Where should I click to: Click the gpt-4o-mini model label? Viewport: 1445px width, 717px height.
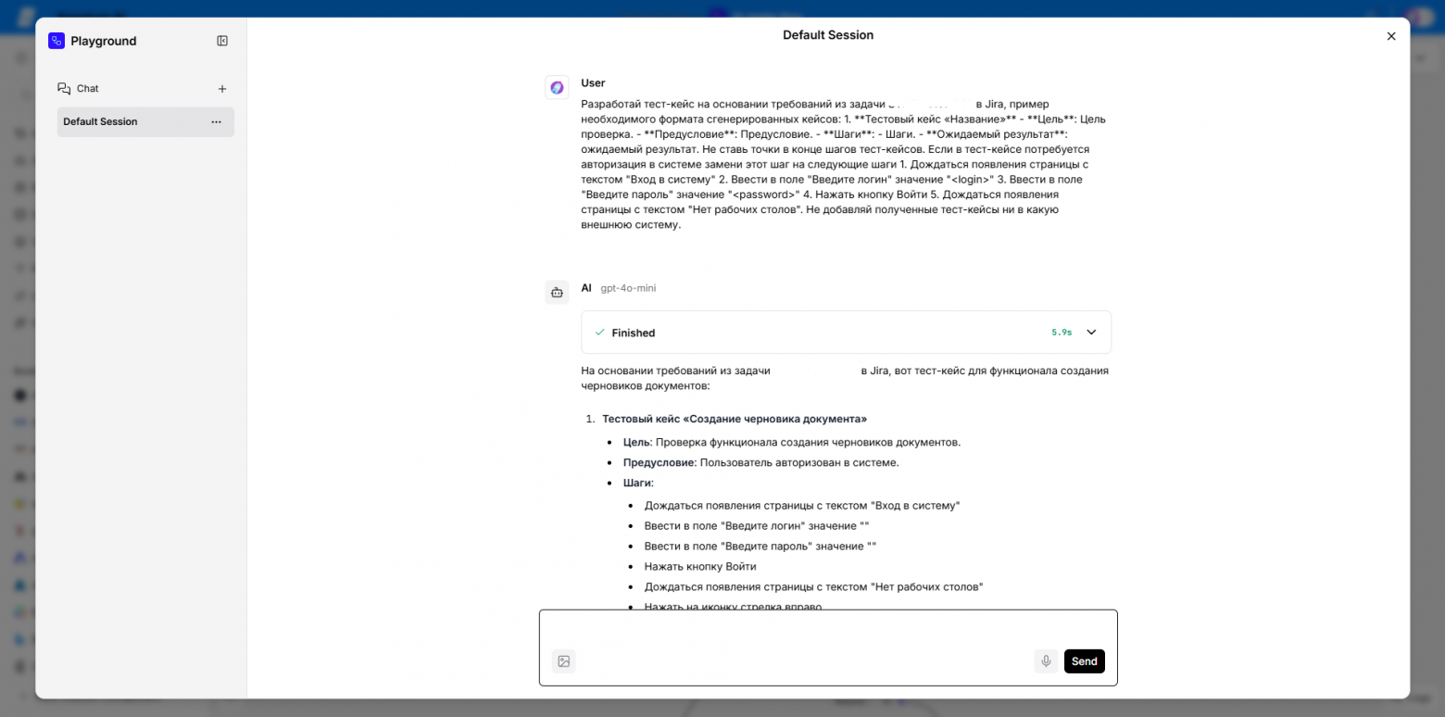point(628,288)
